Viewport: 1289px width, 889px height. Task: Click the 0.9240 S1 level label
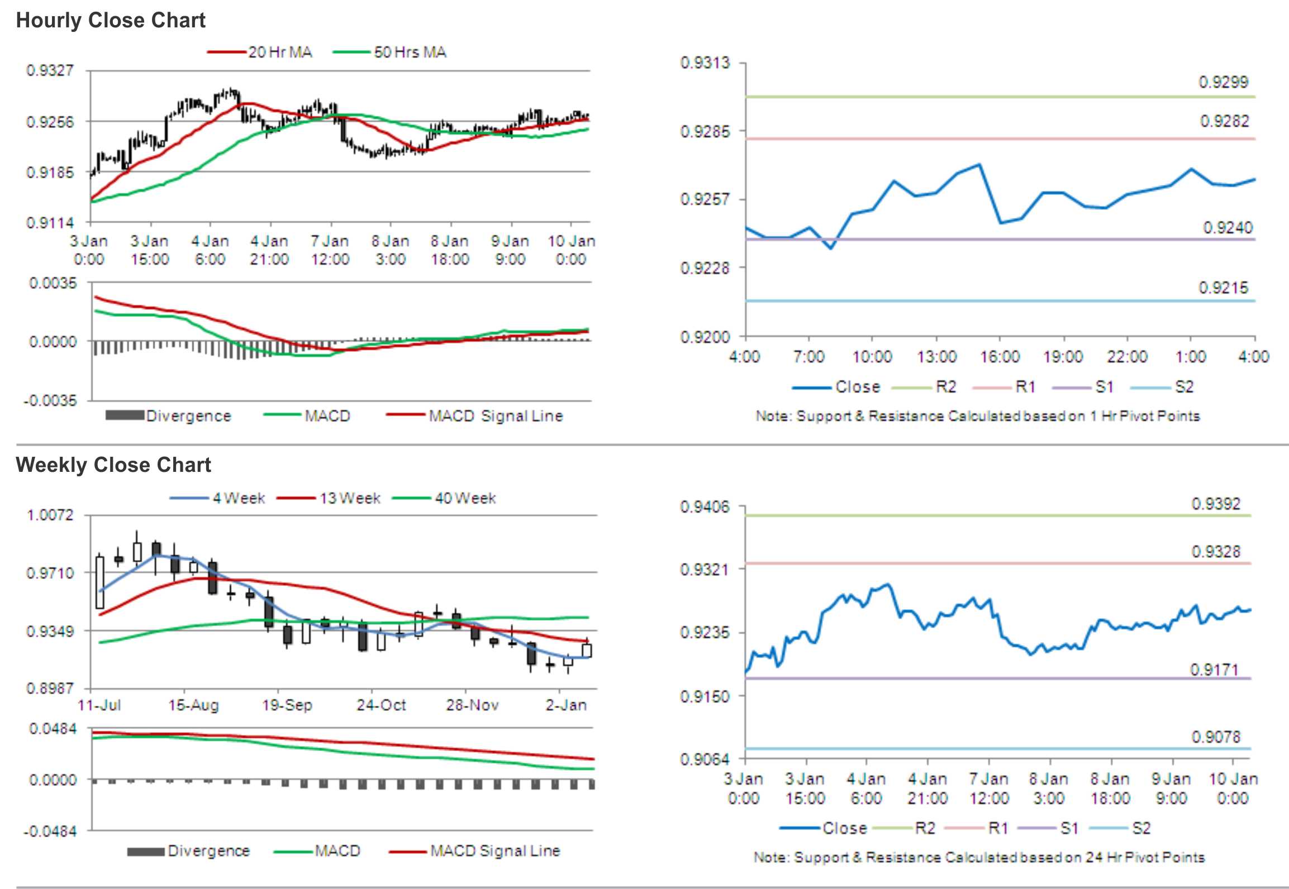[1228, 228]
